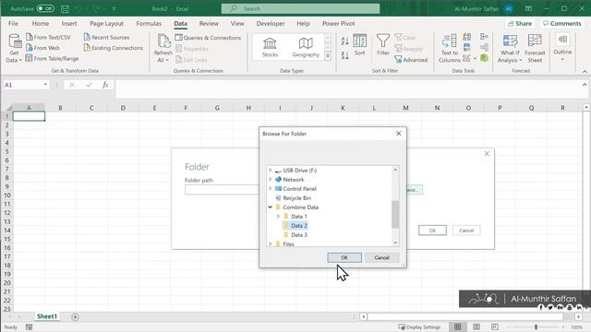The width and height of the screenshot is (591, 332).
Task: Open the File tab
Action: click(13, 23)
